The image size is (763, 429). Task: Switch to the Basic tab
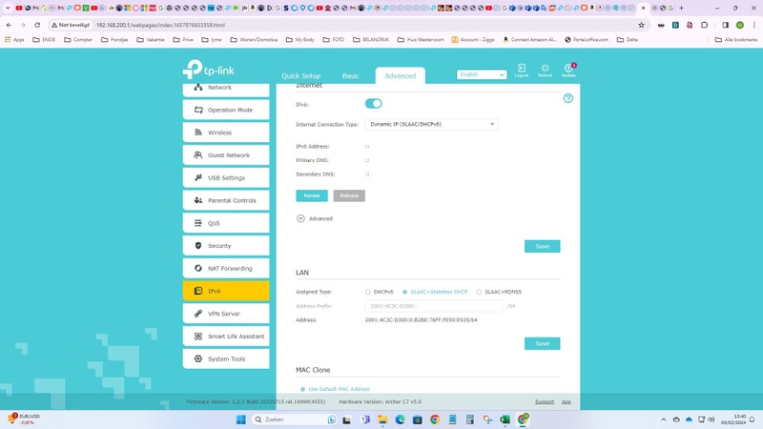[350, 76]
